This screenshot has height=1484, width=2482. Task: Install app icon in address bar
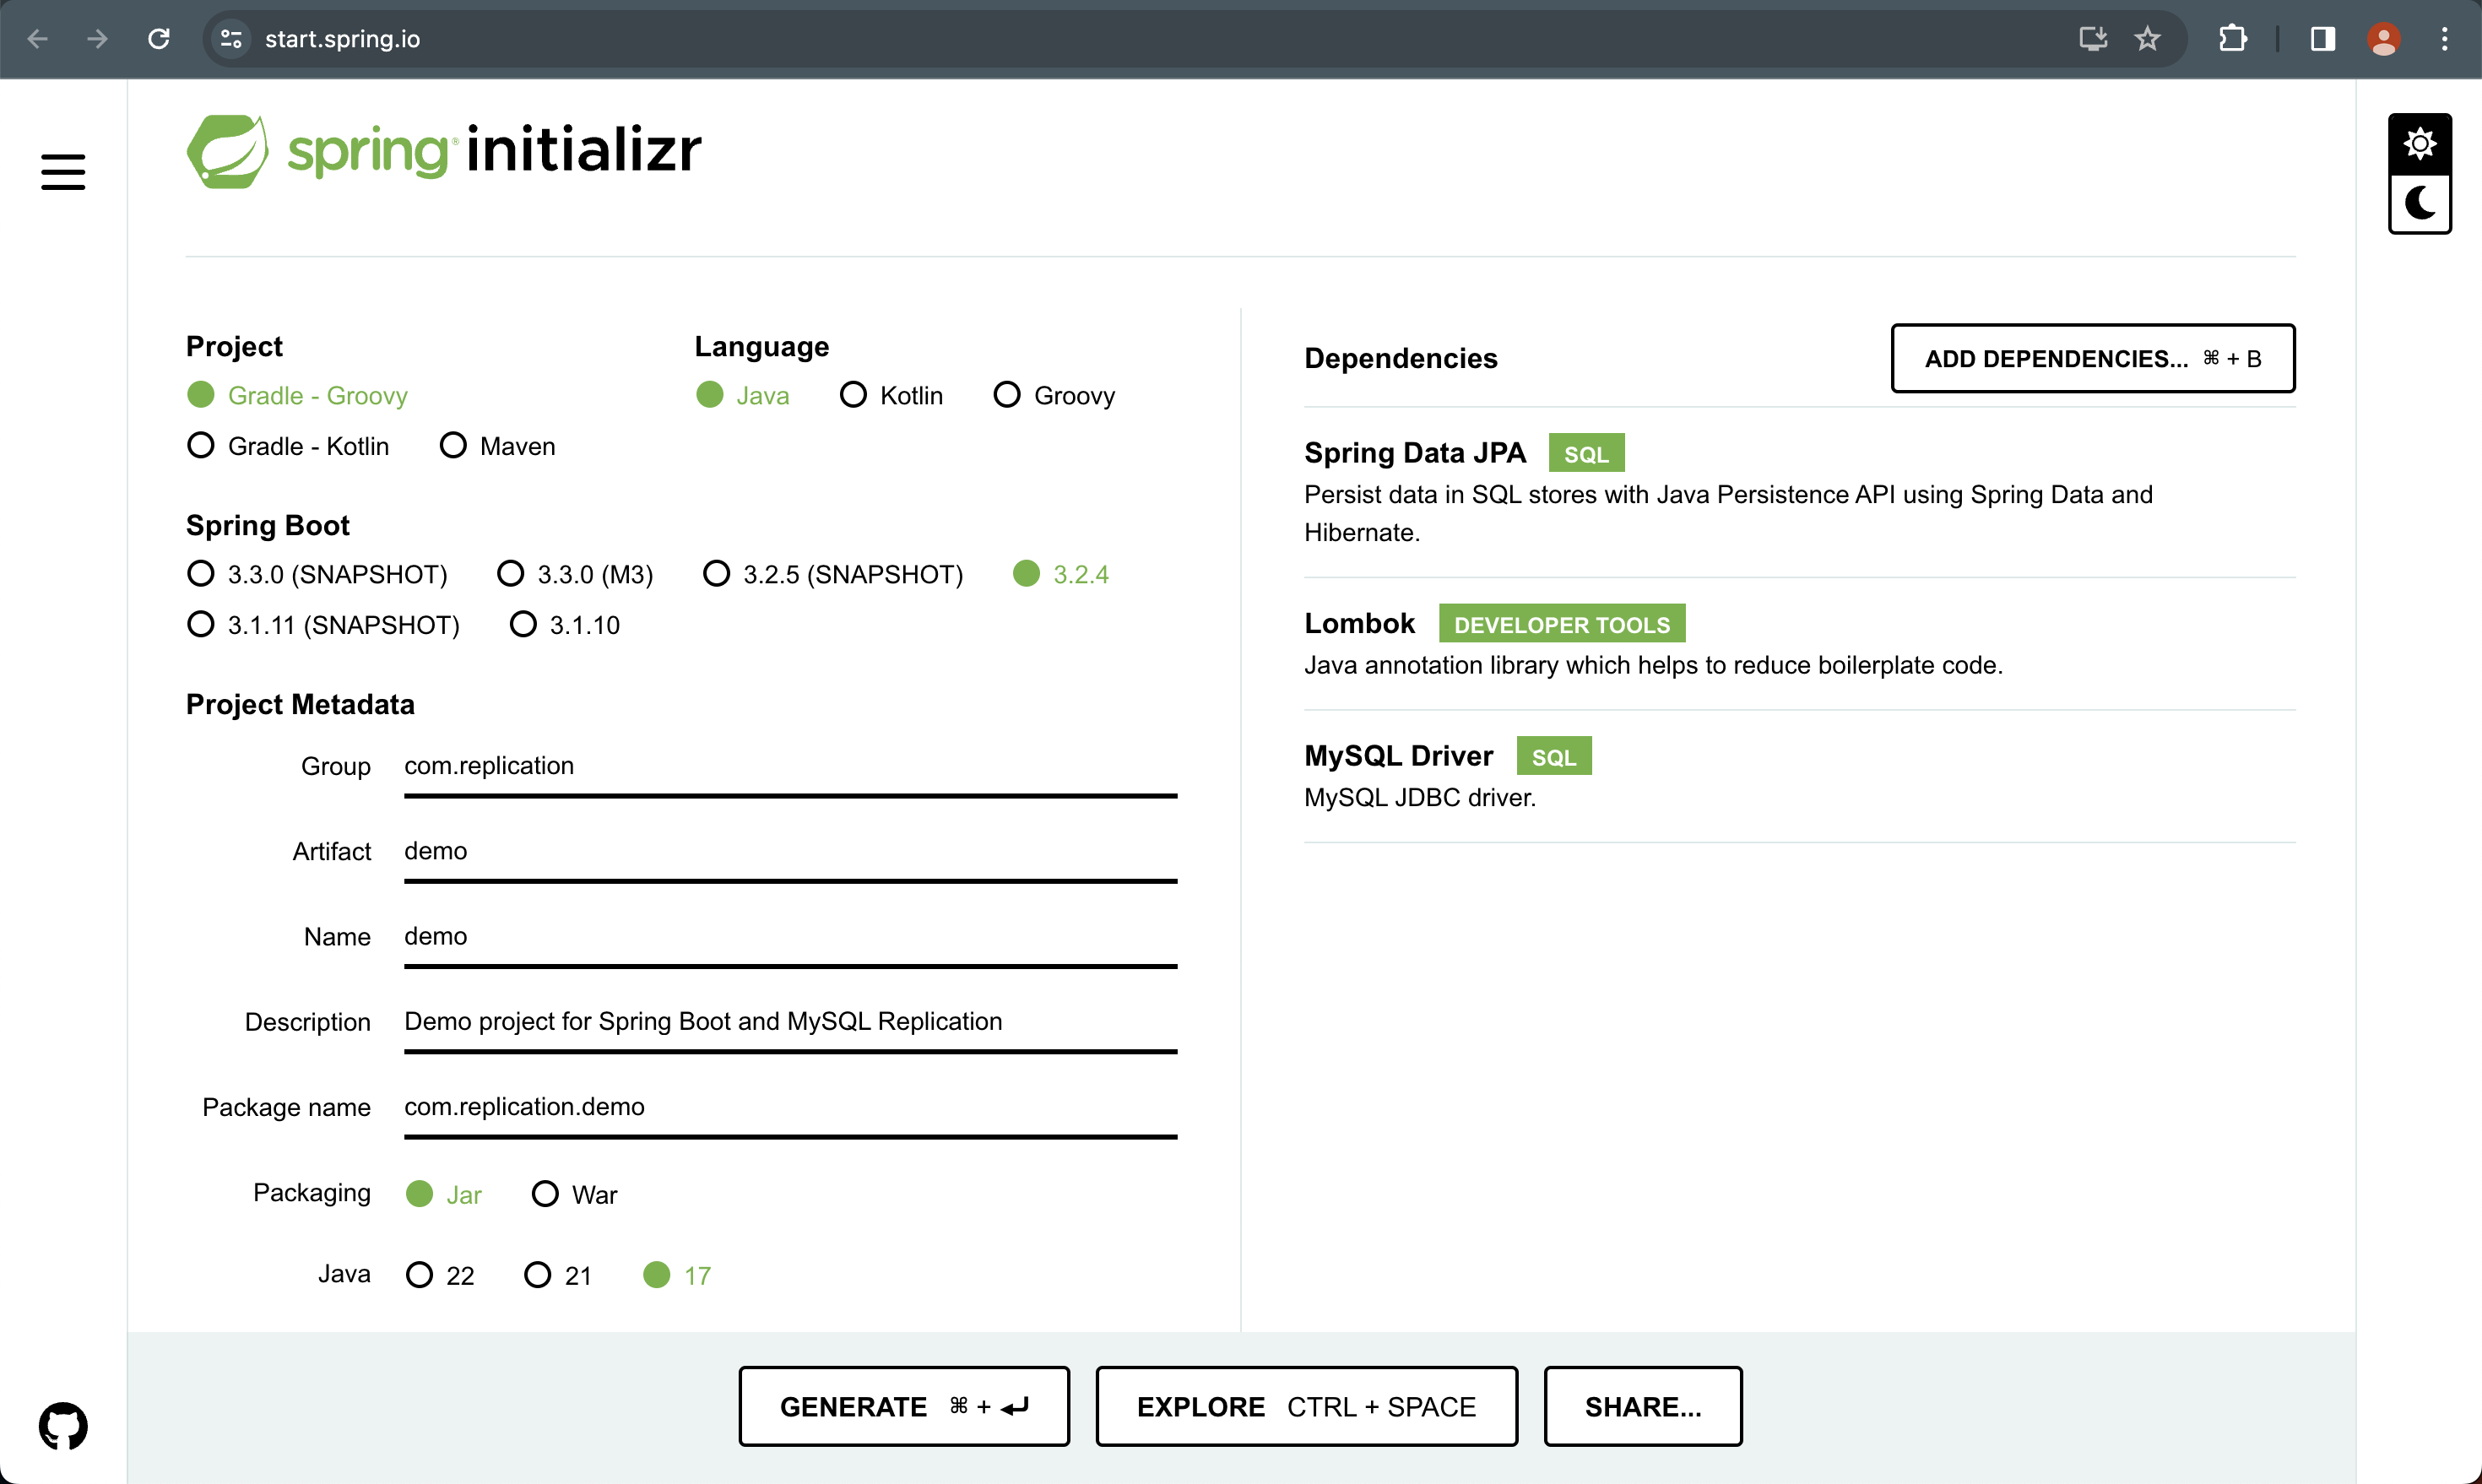click(2093, 39)
